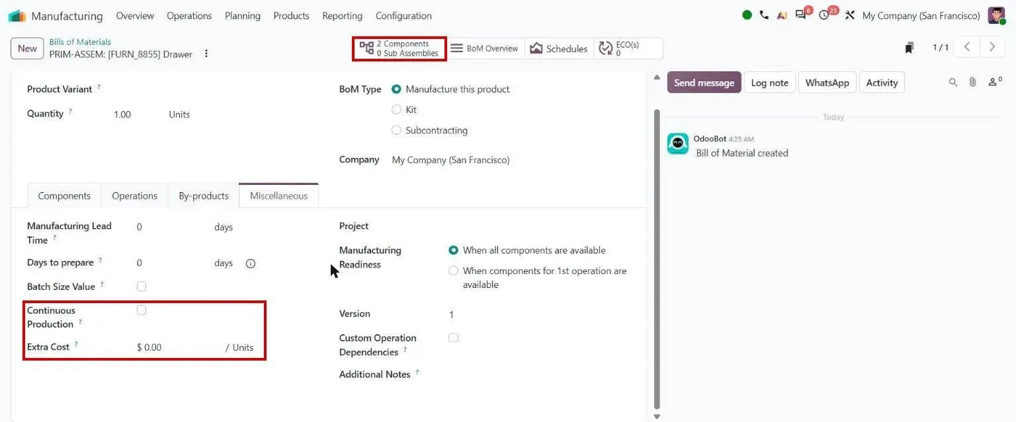Open the Products menu
This screenshot has height=422, width=1016.
[291, 16]
